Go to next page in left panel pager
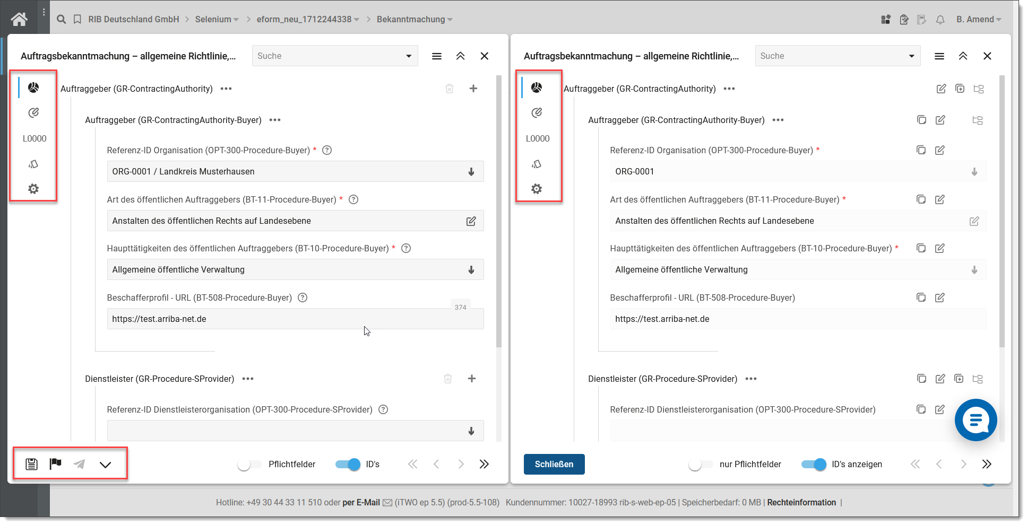 coord(461,465)
